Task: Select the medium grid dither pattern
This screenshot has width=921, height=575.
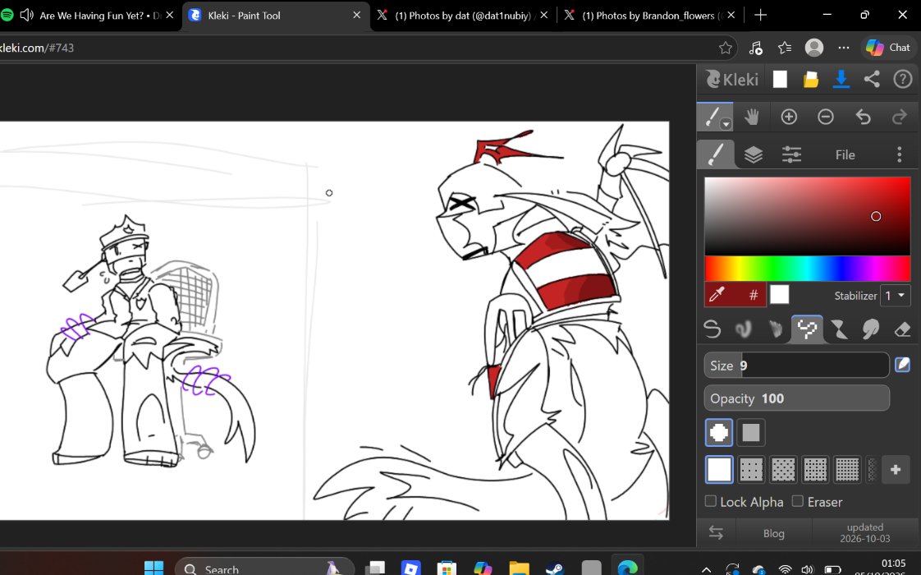Action: pyautogui.click(x=815, y=469)
